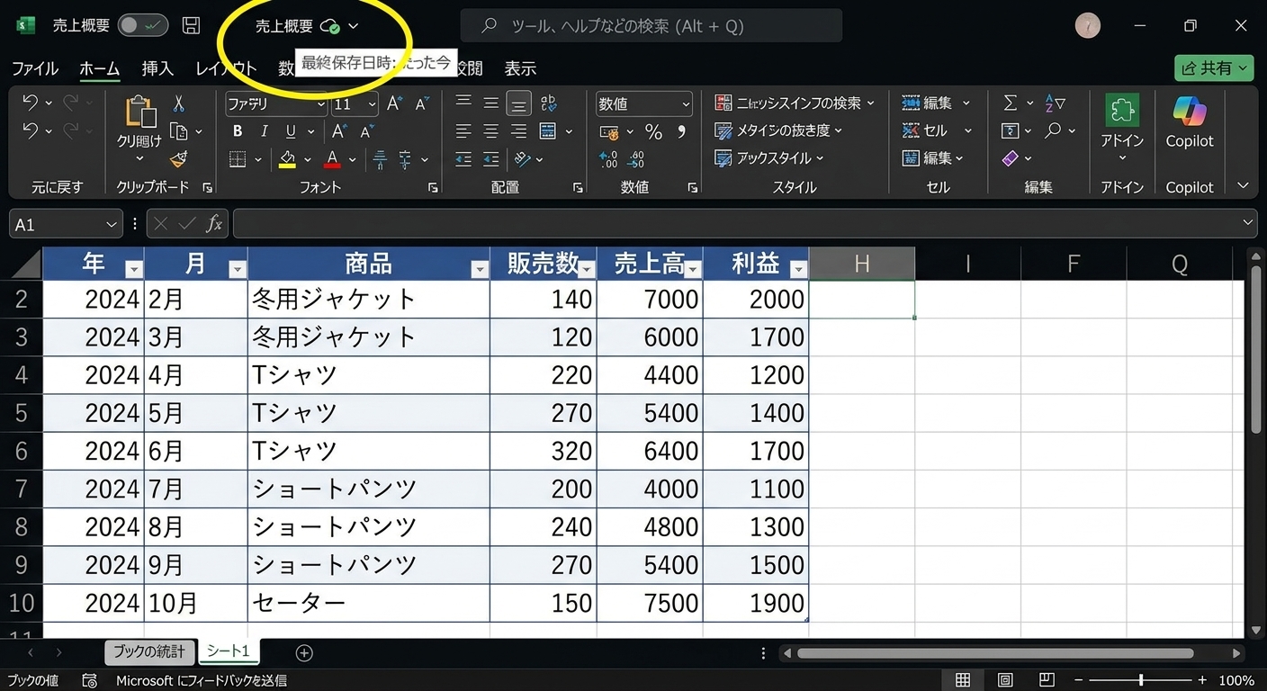Open the Font group dialog launcher
1267x691 pixels.
click(433, 187)
